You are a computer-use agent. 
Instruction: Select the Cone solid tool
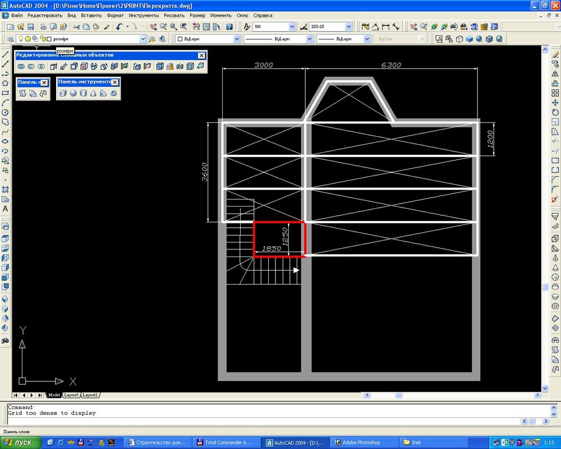pyautogui.click(x=93, y=93)
